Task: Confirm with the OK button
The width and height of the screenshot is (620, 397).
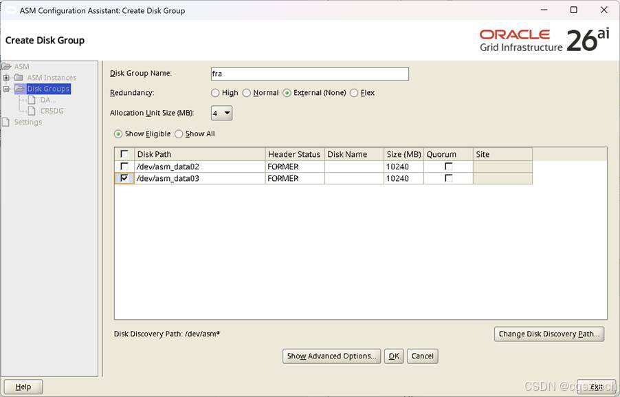Action: [394, 356]
